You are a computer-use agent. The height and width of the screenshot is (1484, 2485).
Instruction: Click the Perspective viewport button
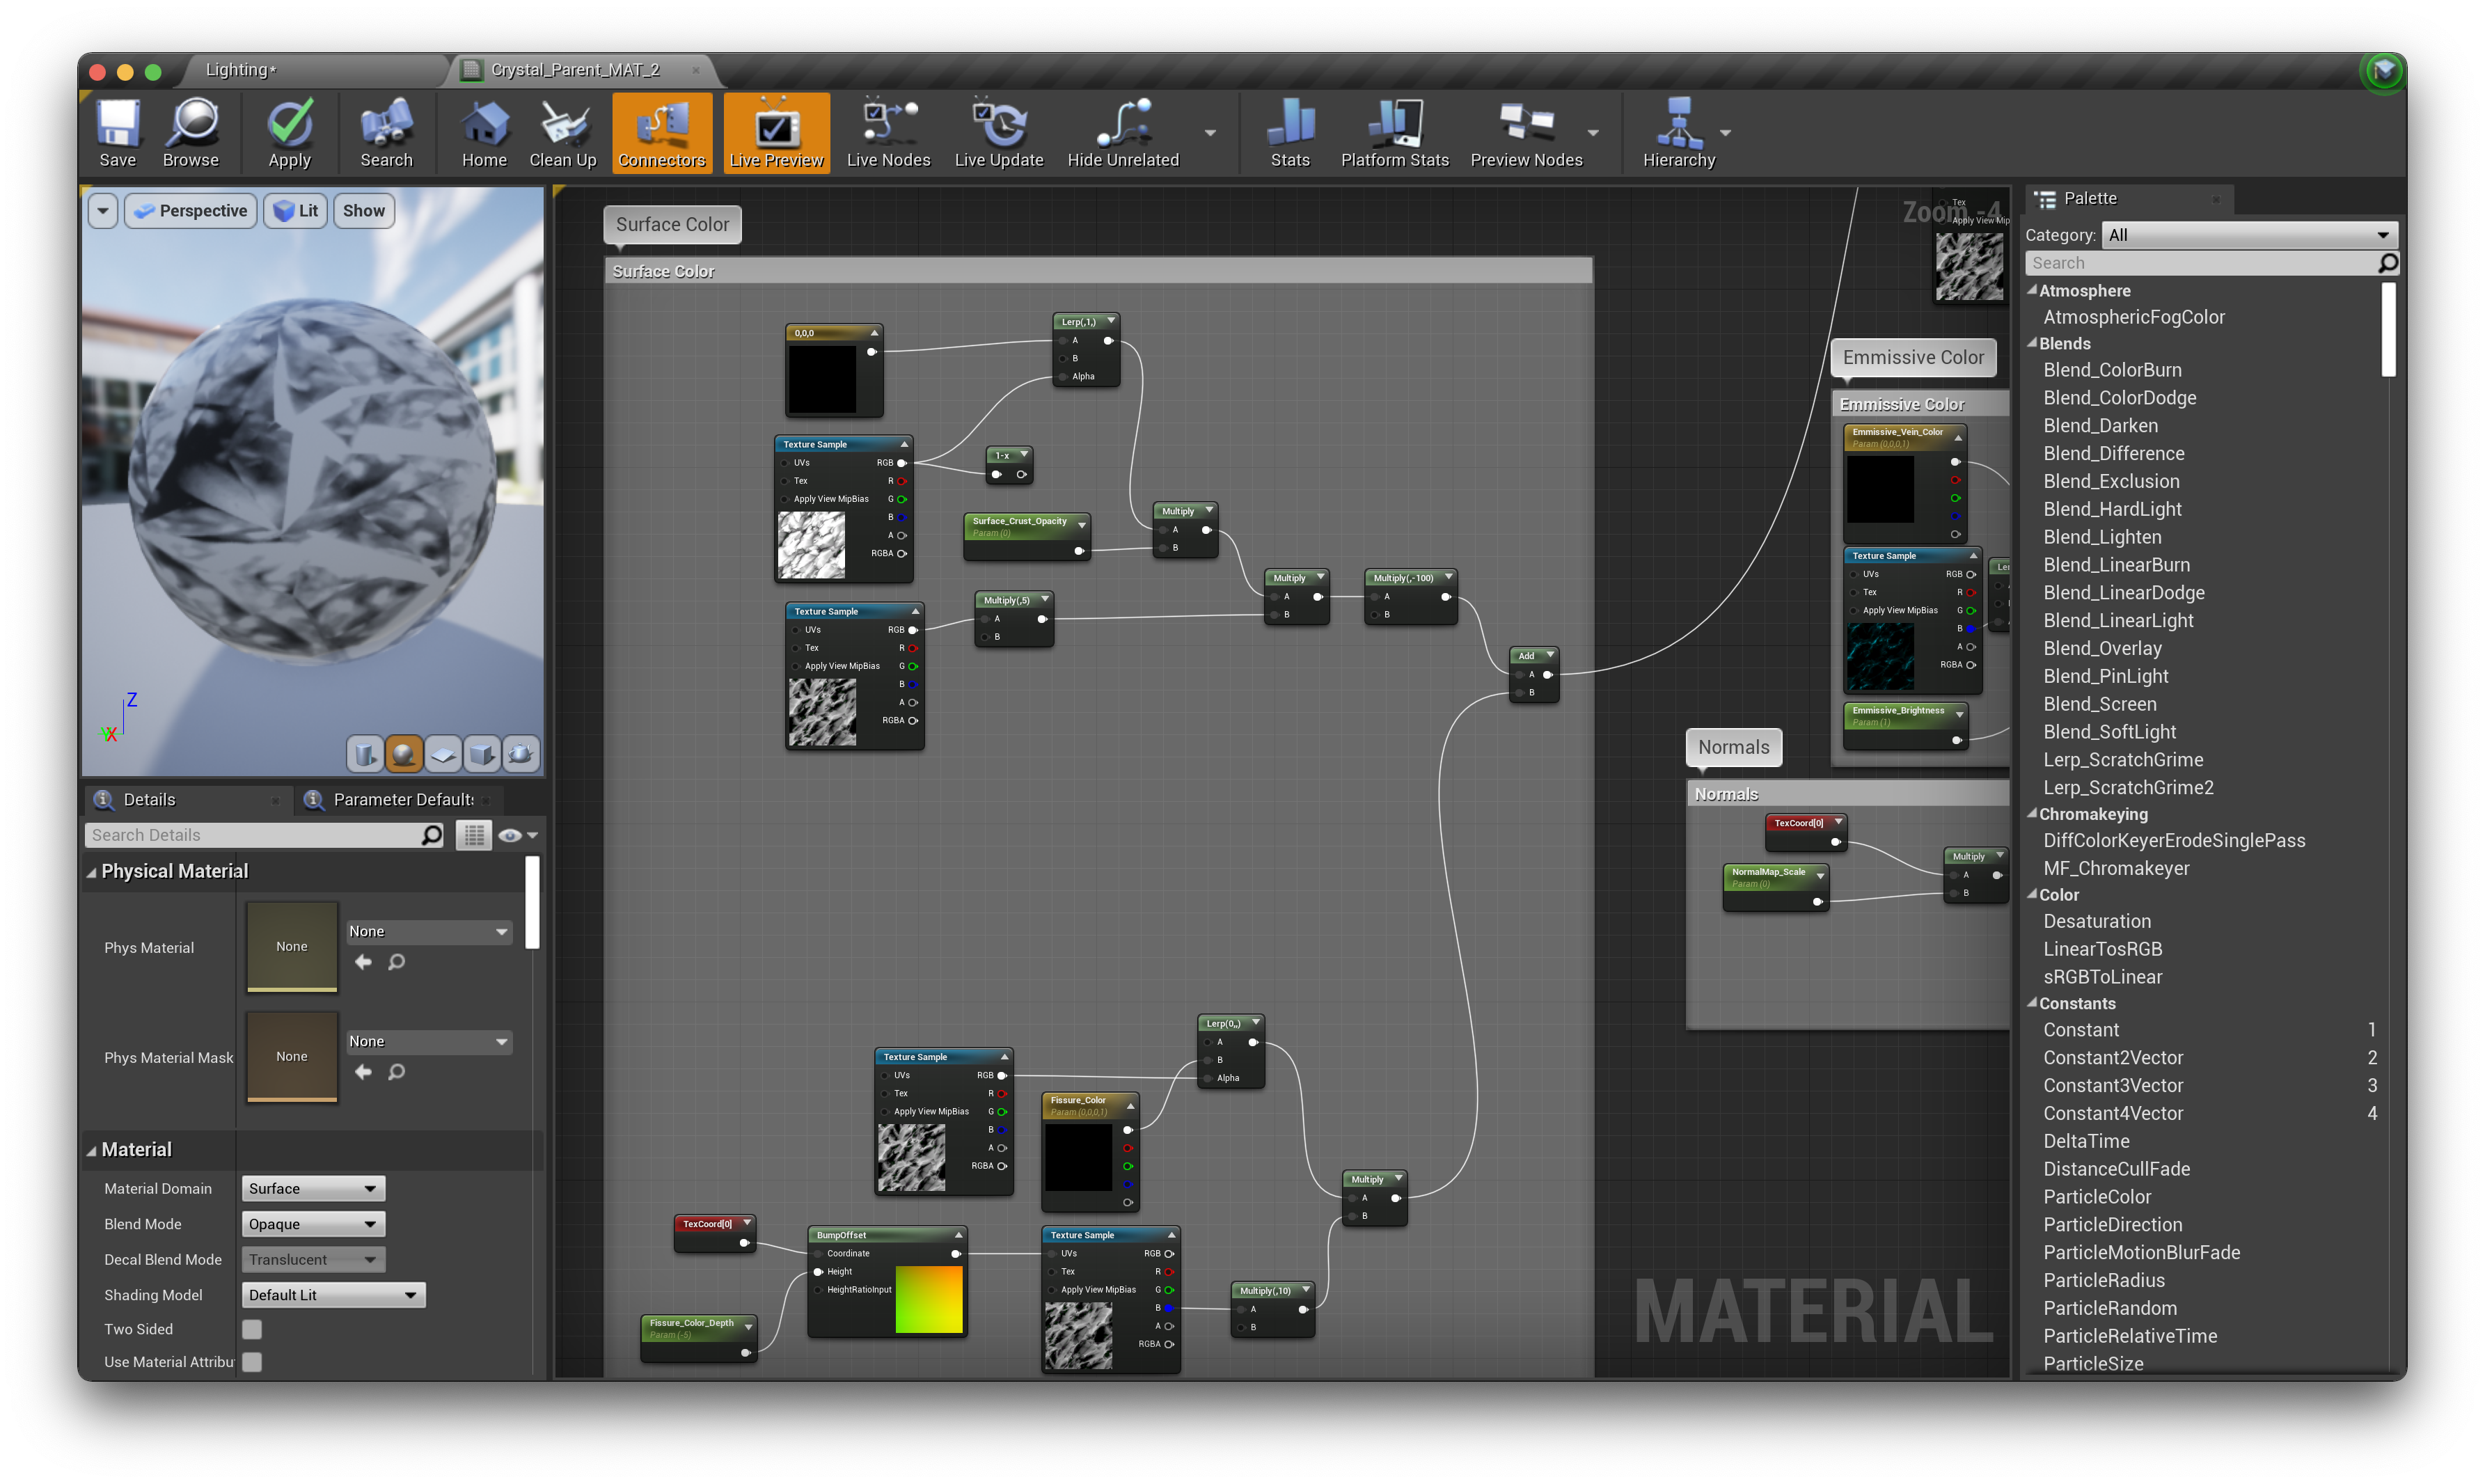[191, 211]
